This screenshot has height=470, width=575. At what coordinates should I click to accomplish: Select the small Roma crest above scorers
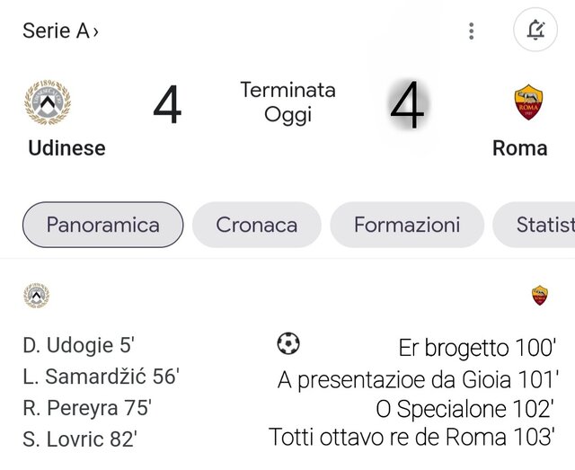(x=540, y=296)
